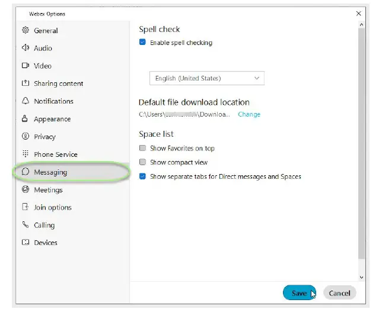382x322 pixels.
Task: Open the Join options section
Action: pyautogui.click(x=53, y=208)
